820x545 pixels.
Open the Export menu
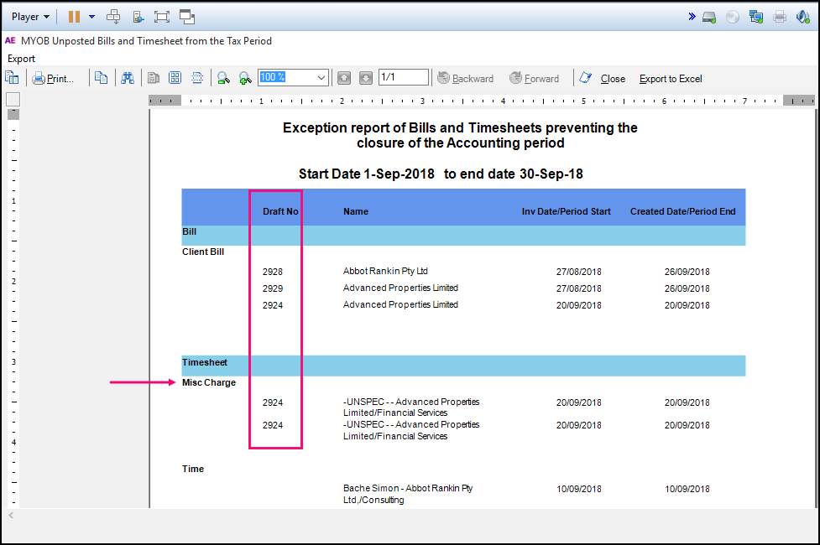pyautogui.click(x=21, y=59)
